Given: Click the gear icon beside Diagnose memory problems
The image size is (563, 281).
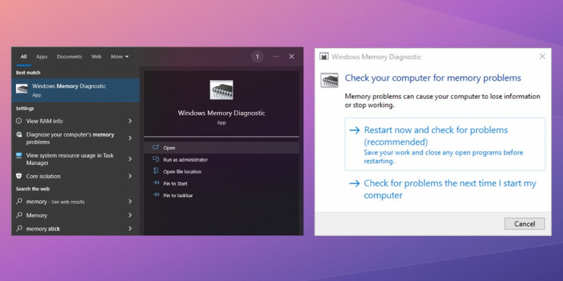Looking at the screenshot, I should pos(19,134).
